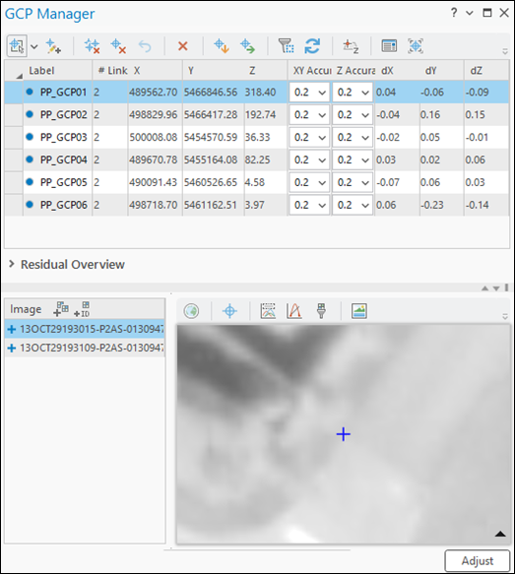Click the Add GCP icon
The height and width of the screenshot is (574, 515).
[53, 46]
